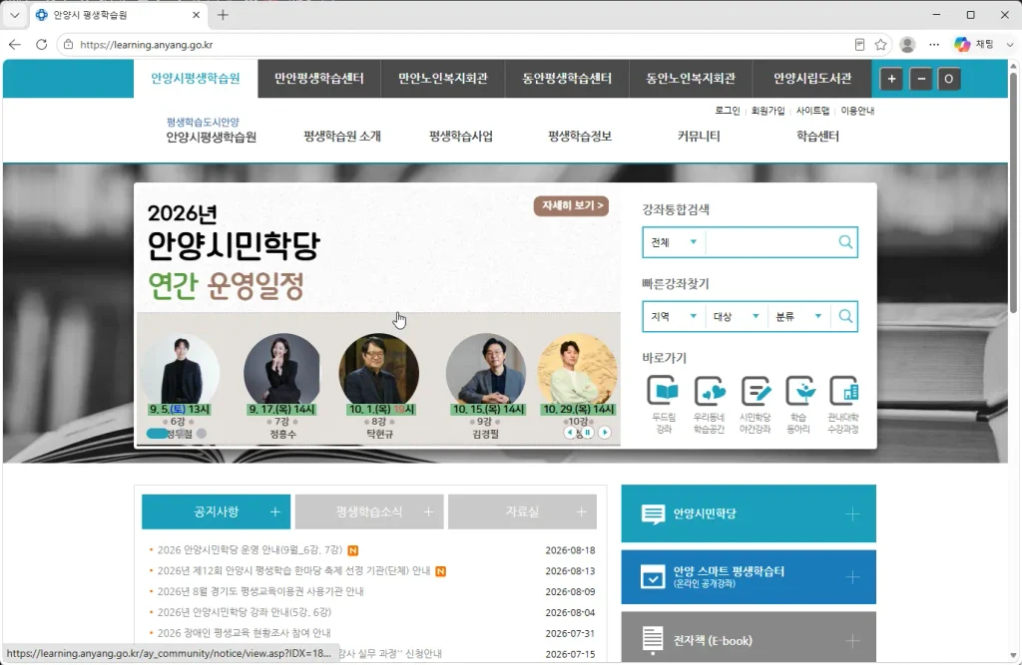Screen dimensions: 1022x665
Task: Expand 안양 스마트 평생학습터 panel plus
Action: 852,577
